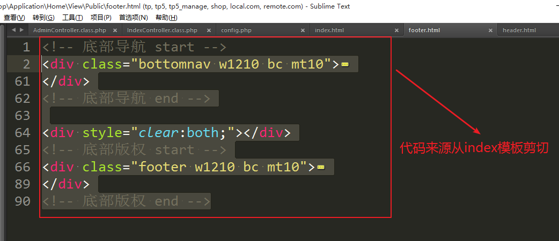559x241 pixels.
Task: Click the previous tab left arrow
Action: click(x=13, y=30)
